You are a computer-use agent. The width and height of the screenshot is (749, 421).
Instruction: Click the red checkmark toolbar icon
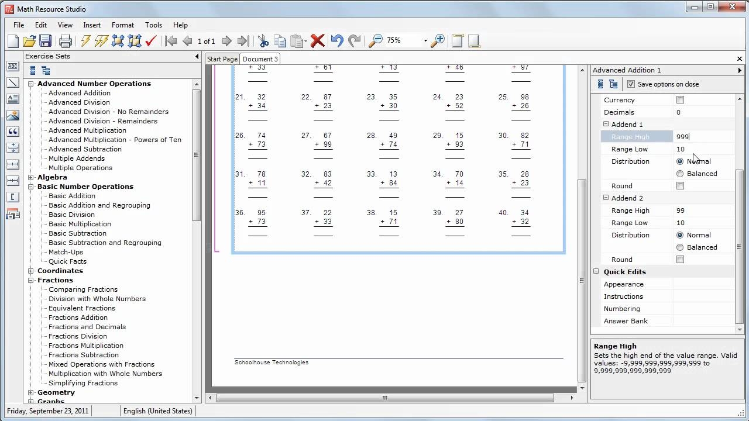click(x=151, y=41)
